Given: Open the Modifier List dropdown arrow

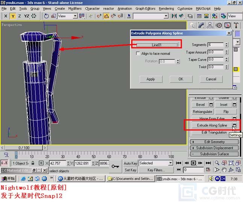Looking at the screenshot, I should [237, 42].
